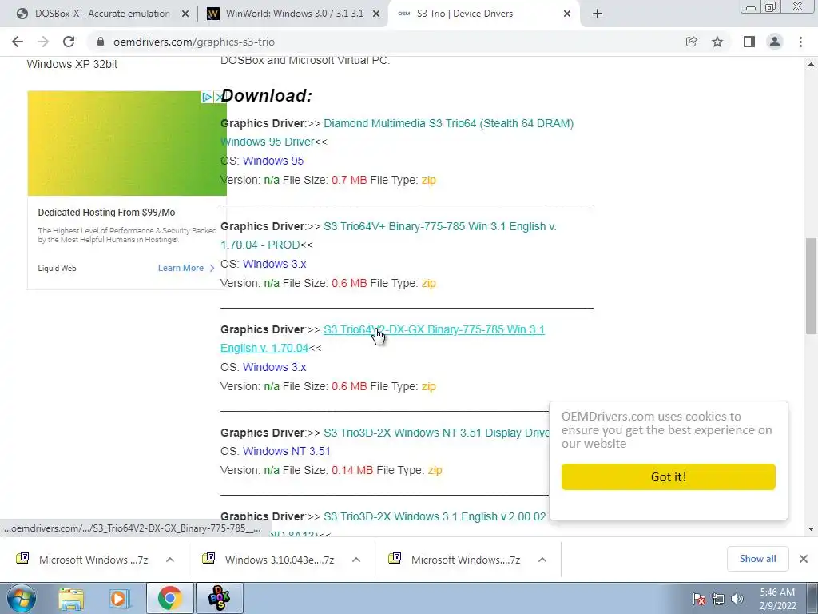Viewport: 818px width, 614px height.
Task: Open the AdChoices icon on the ad
Action: pos(207,97)
